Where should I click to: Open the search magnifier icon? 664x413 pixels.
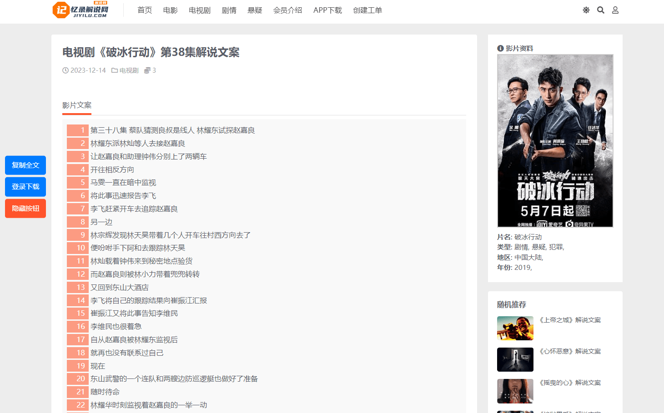click(601, 10)
